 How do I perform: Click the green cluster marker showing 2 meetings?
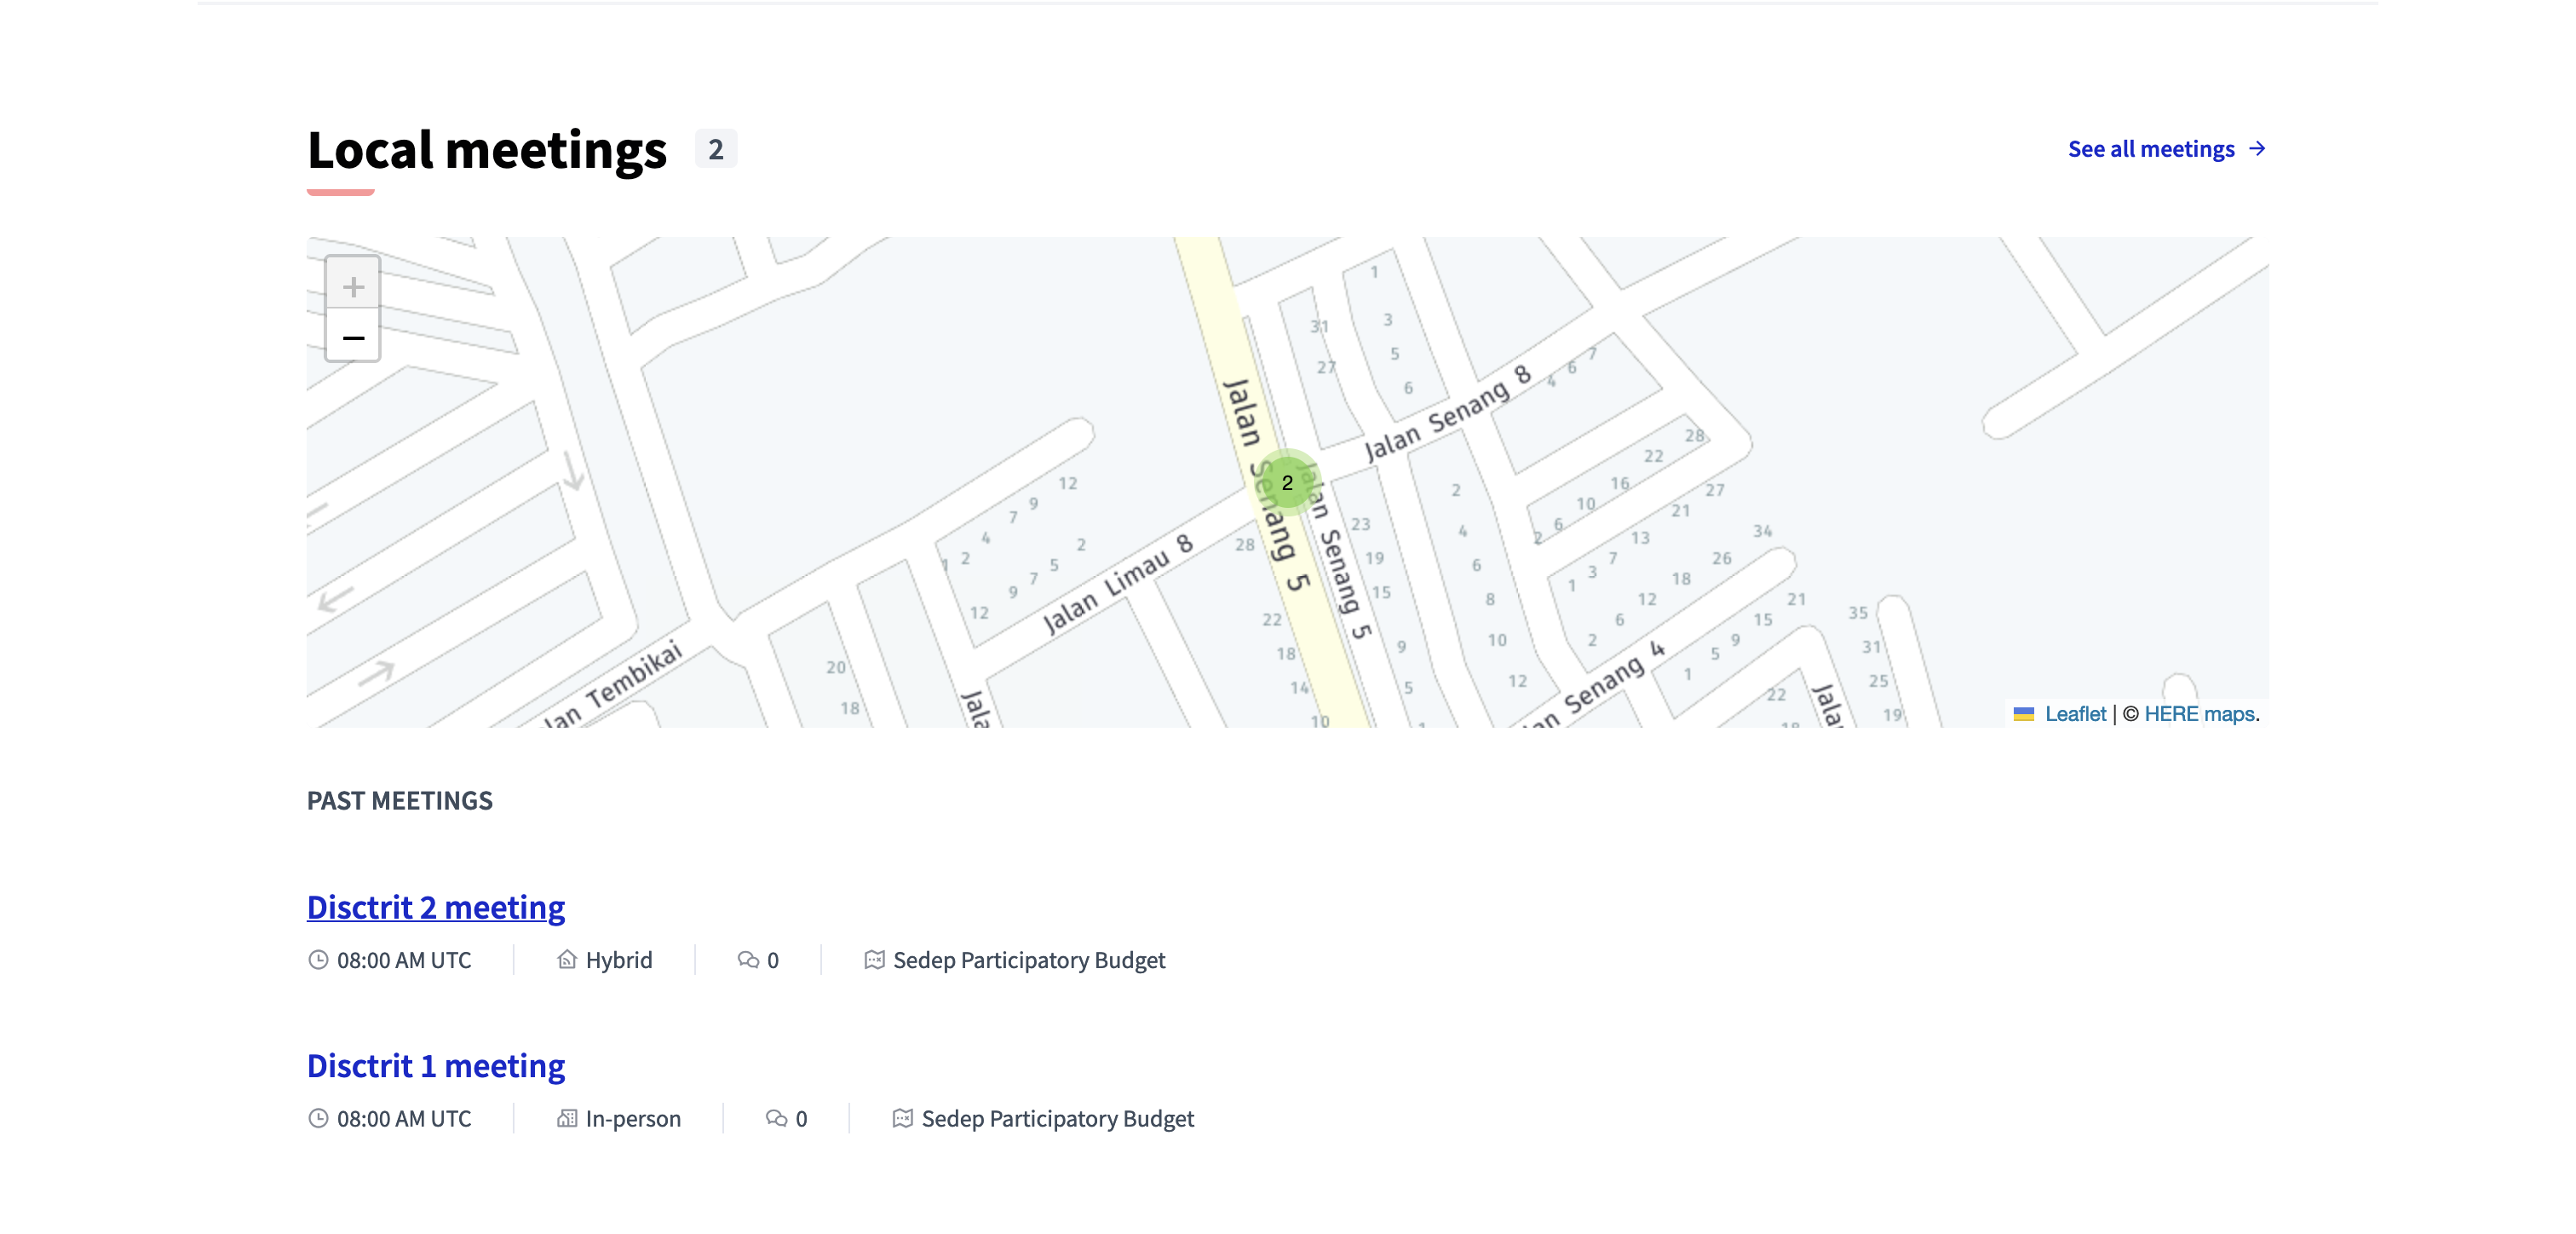coord(1290,482)
